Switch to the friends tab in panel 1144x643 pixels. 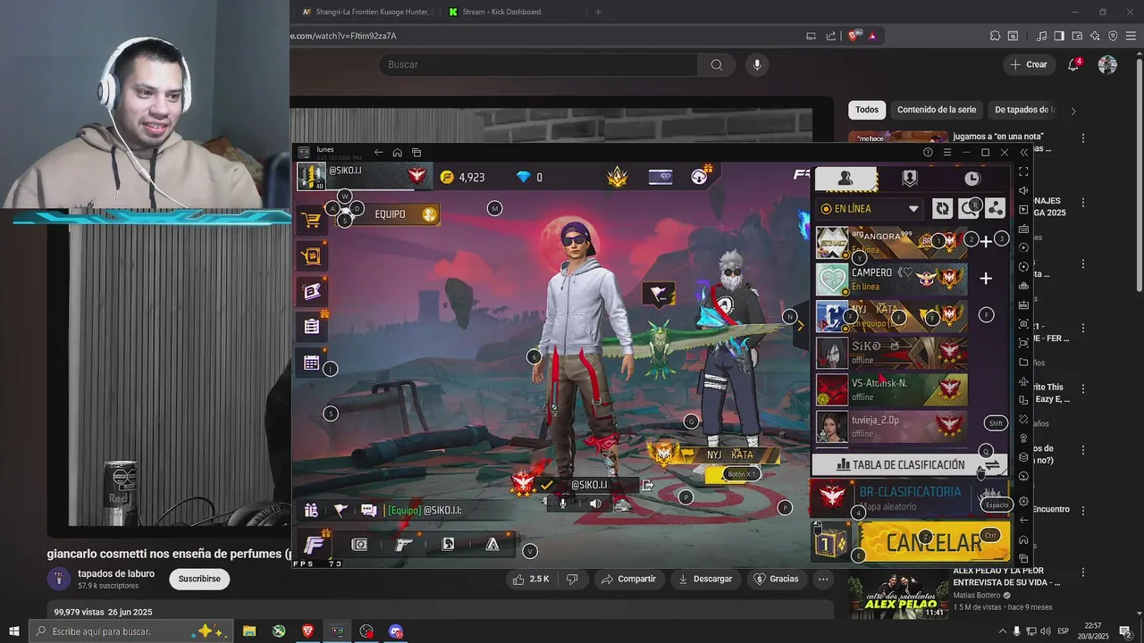tap(845, 179)
